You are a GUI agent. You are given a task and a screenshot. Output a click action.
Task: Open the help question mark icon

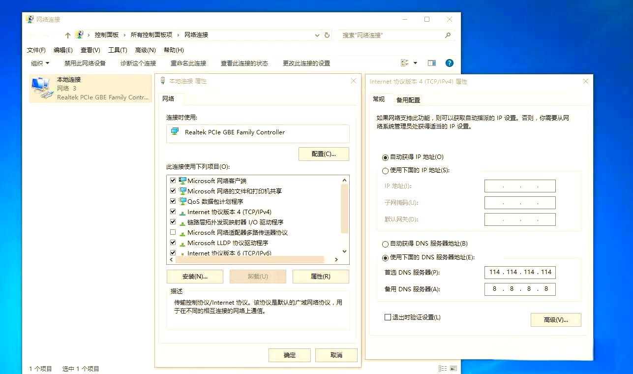[449, 62]
